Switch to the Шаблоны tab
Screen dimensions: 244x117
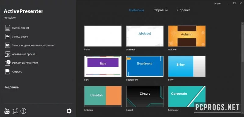point(136,10)
